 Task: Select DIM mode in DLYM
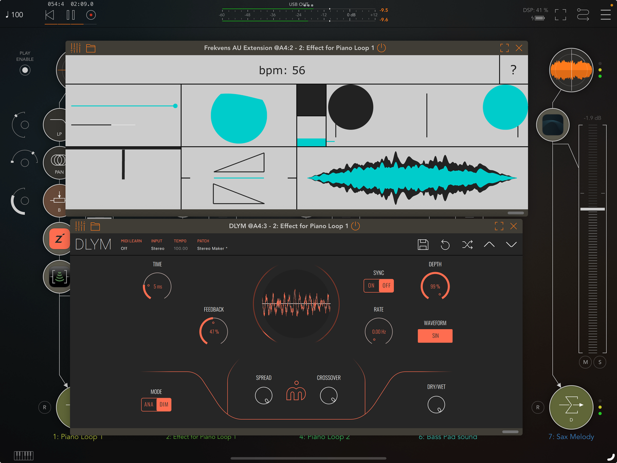pos(164,404)
